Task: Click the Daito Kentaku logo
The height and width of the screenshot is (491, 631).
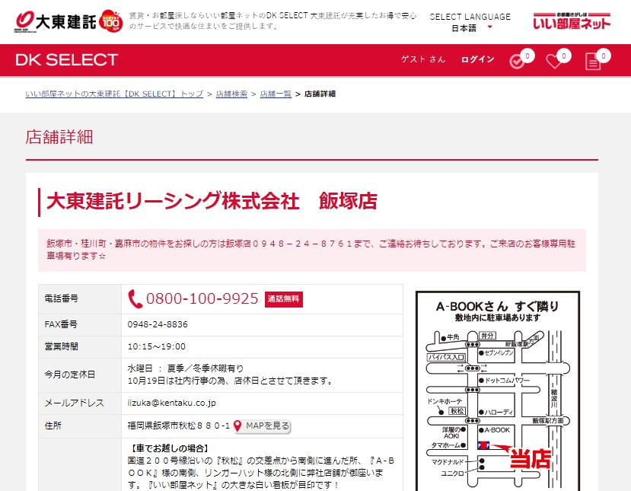Action: (x=56, y=21)
